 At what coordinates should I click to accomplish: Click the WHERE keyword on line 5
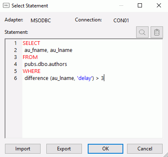[31, 71]
